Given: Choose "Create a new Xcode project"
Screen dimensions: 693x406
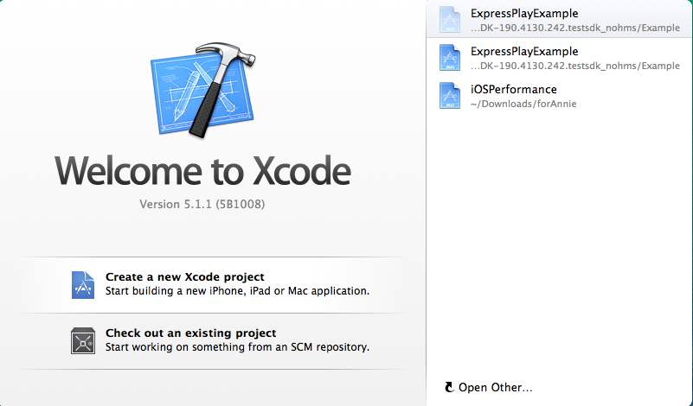Looking at the screenshot, I should click(185, 277).
